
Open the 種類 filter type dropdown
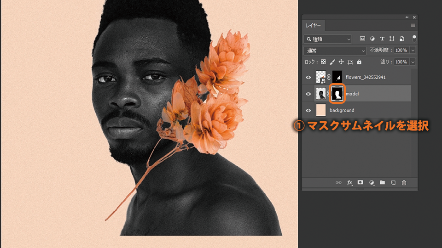pos(328,39)
